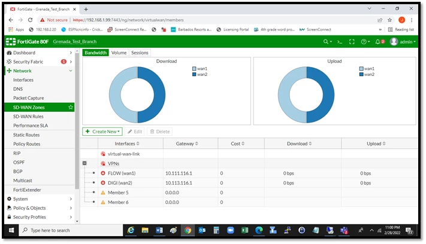
Task: Open the Create New dropdown
Action: [102, 132]
